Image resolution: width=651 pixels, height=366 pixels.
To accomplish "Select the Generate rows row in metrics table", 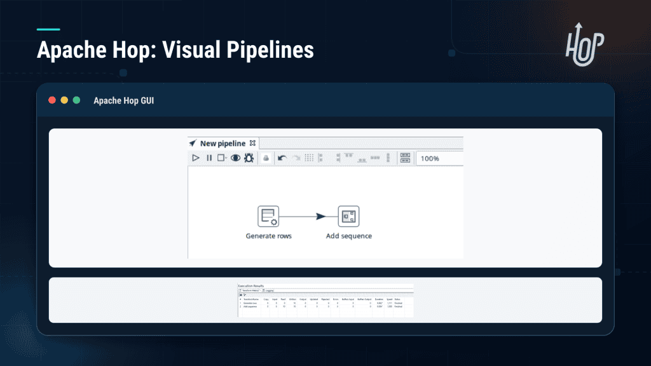I will (326, 303).
